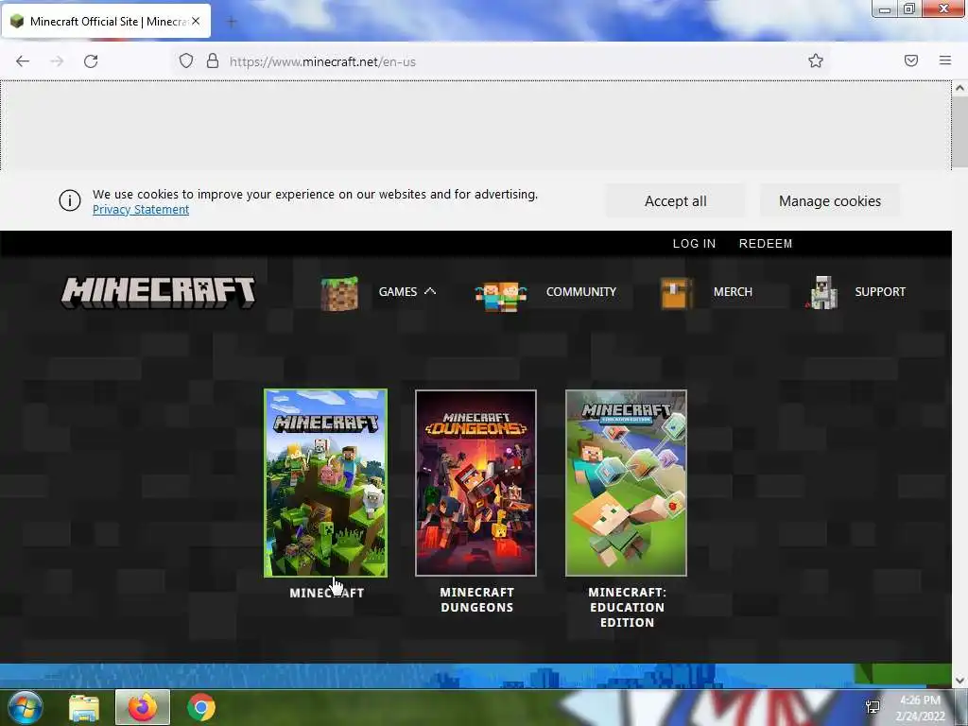968x726 pixels.
Task: Open the SUPPORT menu
Action: point(880,291)
